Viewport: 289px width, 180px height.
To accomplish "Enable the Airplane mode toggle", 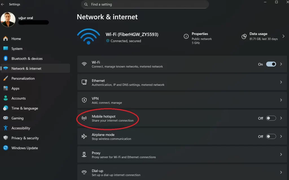I will [x=271, y=137].
